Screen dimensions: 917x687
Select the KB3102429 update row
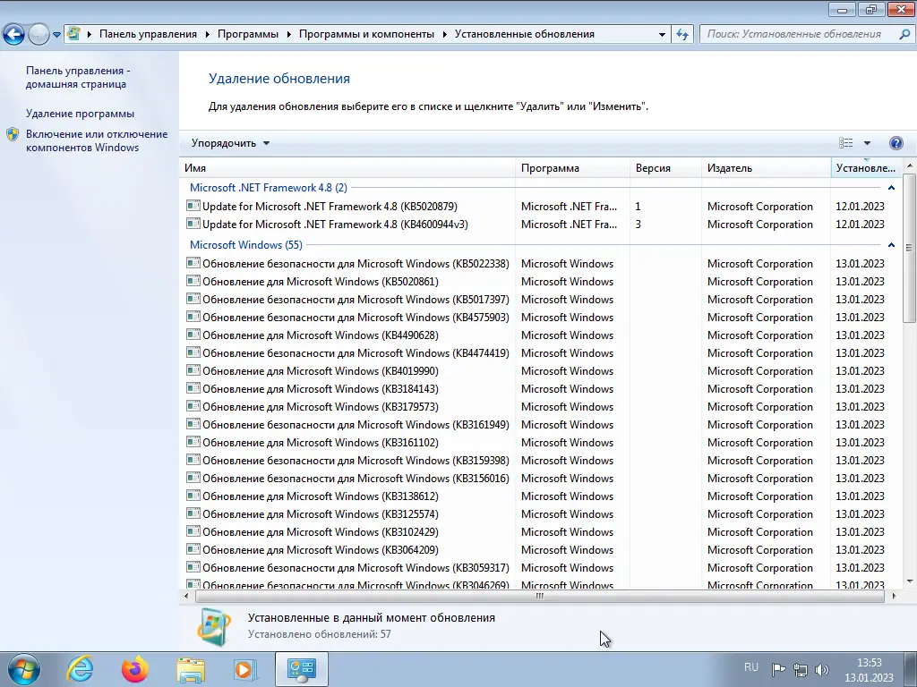coord(541,532)
